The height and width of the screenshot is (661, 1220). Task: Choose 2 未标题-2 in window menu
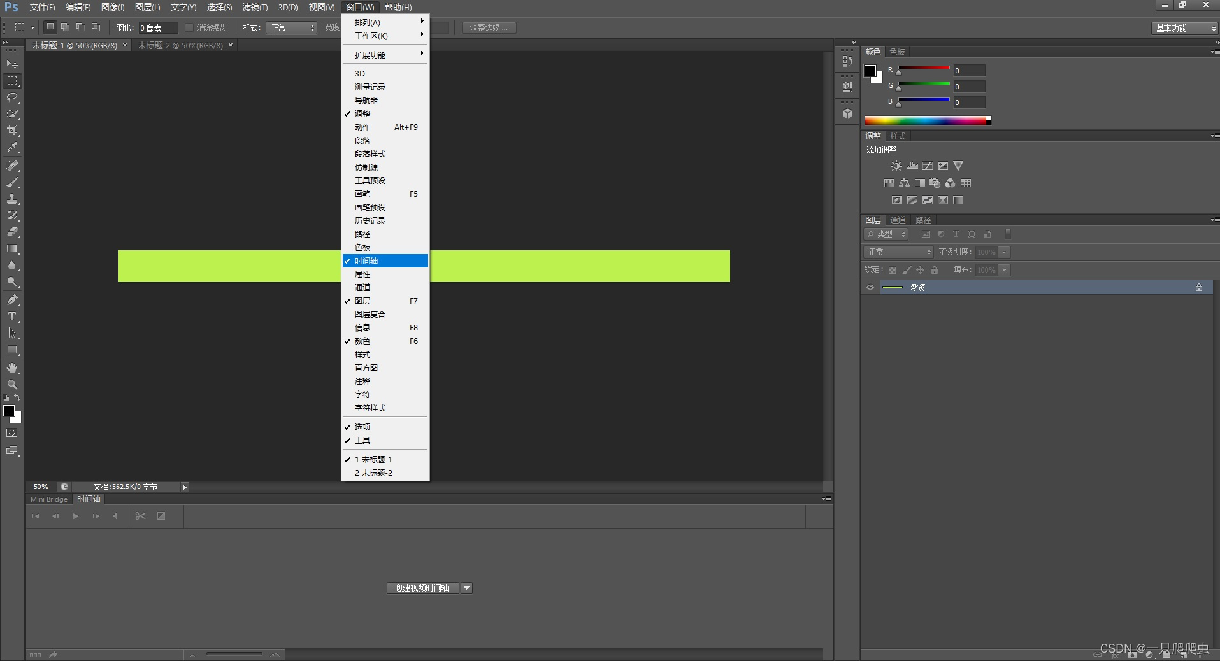pos(385,473)
